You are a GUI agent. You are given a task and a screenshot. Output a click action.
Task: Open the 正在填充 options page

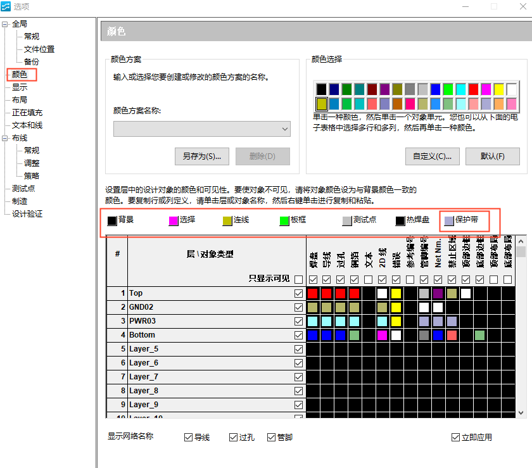pos(27,113)
